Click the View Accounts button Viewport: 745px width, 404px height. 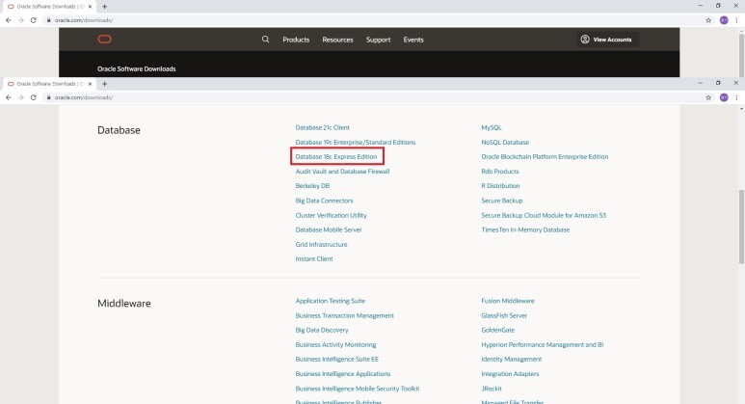[607, 40]
